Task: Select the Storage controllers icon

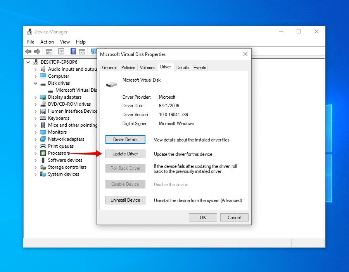Action: click(43, 167)
